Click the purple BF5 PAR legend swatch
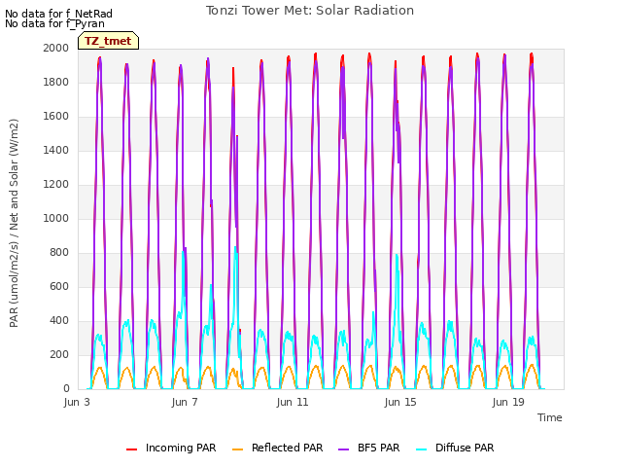Viewport: 622px width, 467px height. (343, 449)
